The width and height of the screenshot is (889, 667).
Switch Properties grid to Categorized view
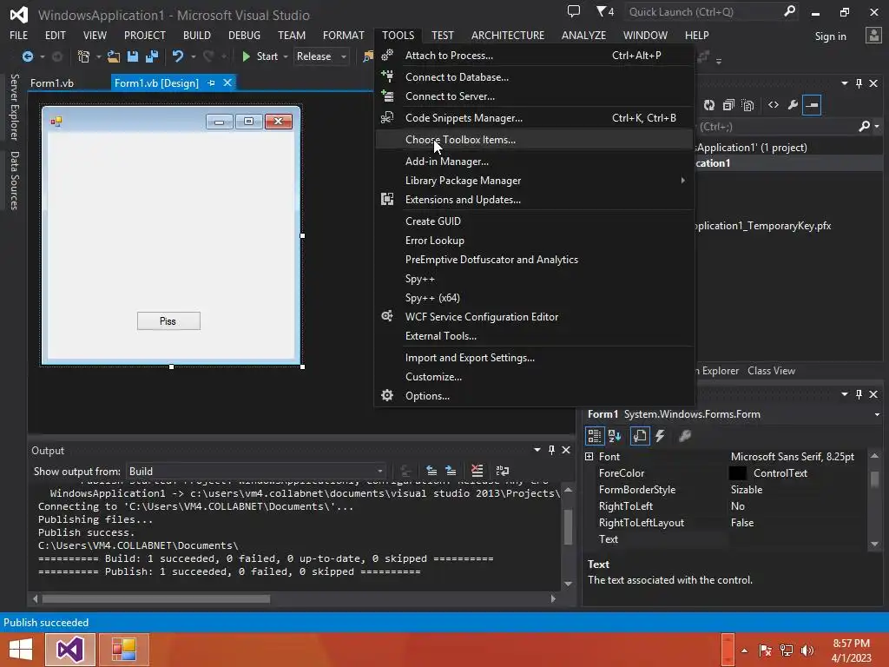[594, 436]
